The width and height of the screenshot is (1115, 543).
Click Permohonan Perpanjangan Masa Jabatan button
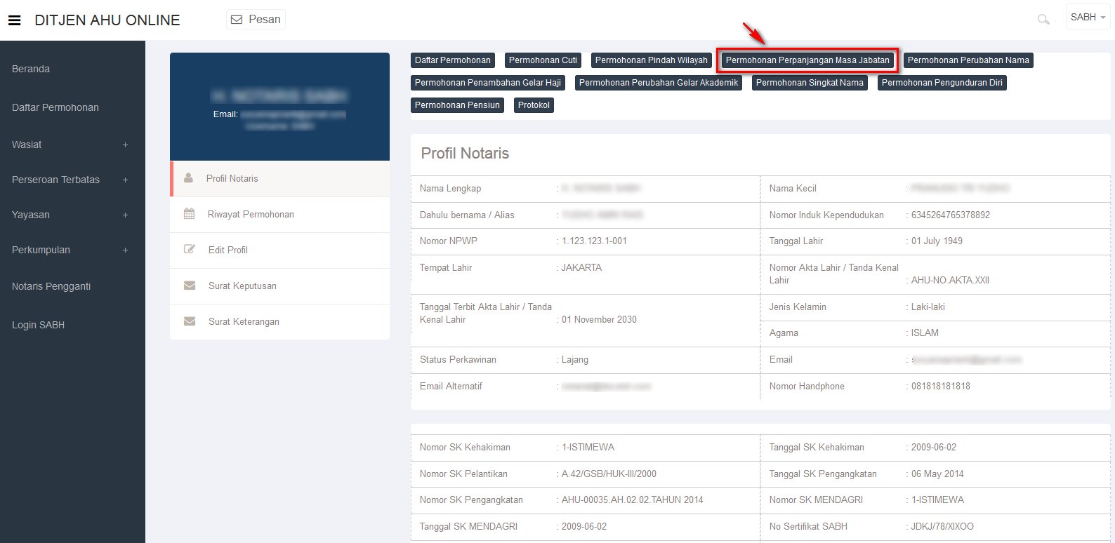click(x=807, y=60)
